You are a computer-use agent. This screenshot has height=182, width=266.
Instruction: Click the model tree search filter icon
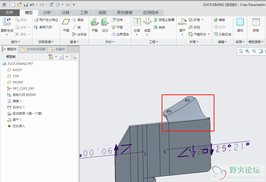point(74,57)
